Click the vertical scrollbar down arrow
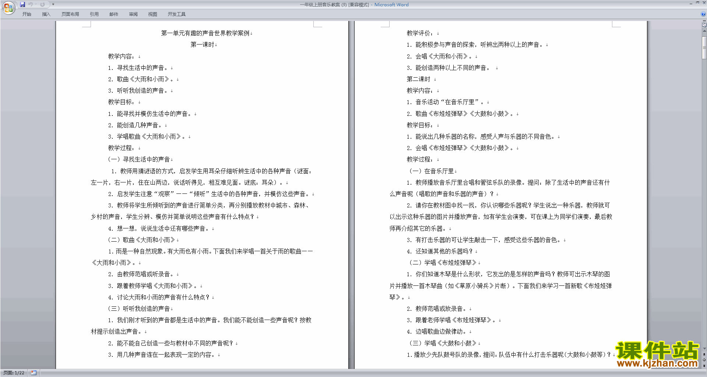This screenshot has width=707, height=377. point(704,349)
